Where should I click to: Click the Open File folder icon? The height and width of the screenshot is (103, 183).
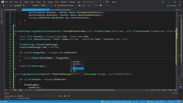click(15, 5)
